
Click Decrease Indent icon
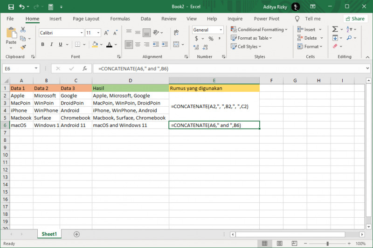tap(156, 44)
